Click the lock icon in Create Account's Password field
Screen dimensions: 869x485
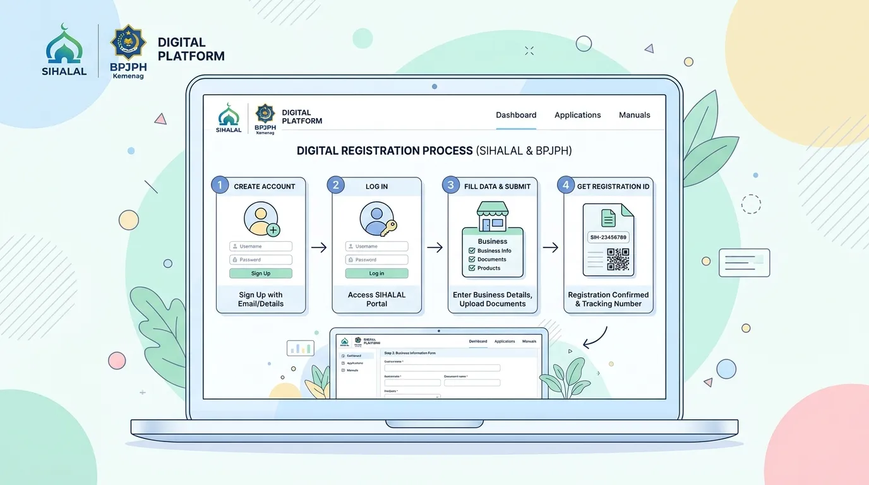point(235,260)
